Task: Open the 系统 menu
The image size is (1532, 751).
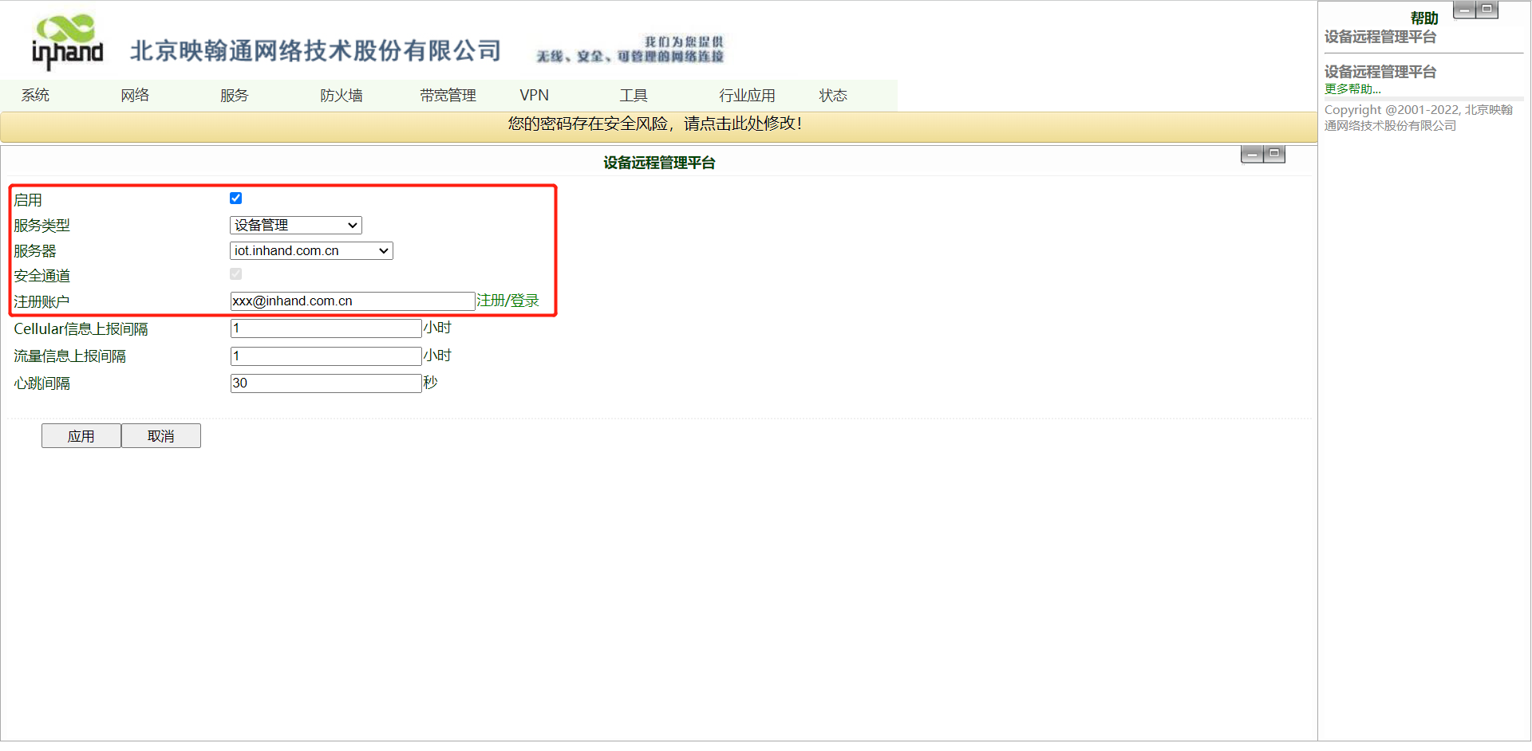Action: (x=35, y=96)
